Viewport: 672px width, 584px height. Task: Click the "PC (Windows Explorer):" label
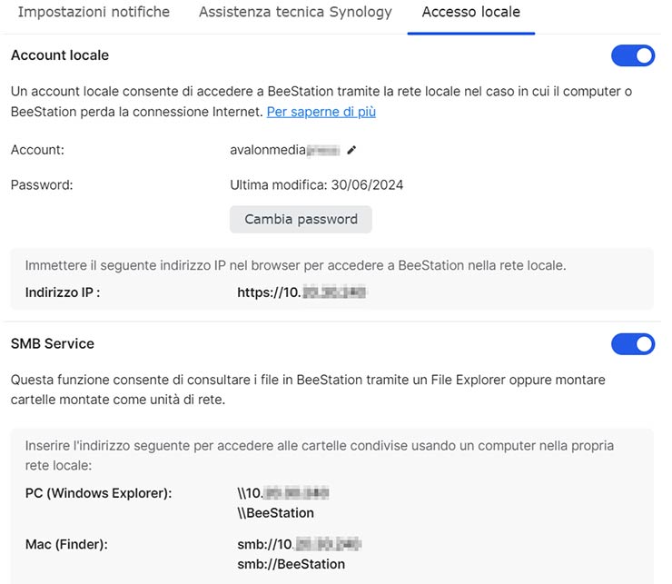(x=98, y=493)
